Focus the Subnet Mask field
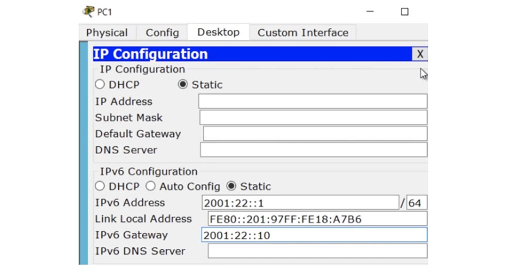 click(x=313, y=117)
